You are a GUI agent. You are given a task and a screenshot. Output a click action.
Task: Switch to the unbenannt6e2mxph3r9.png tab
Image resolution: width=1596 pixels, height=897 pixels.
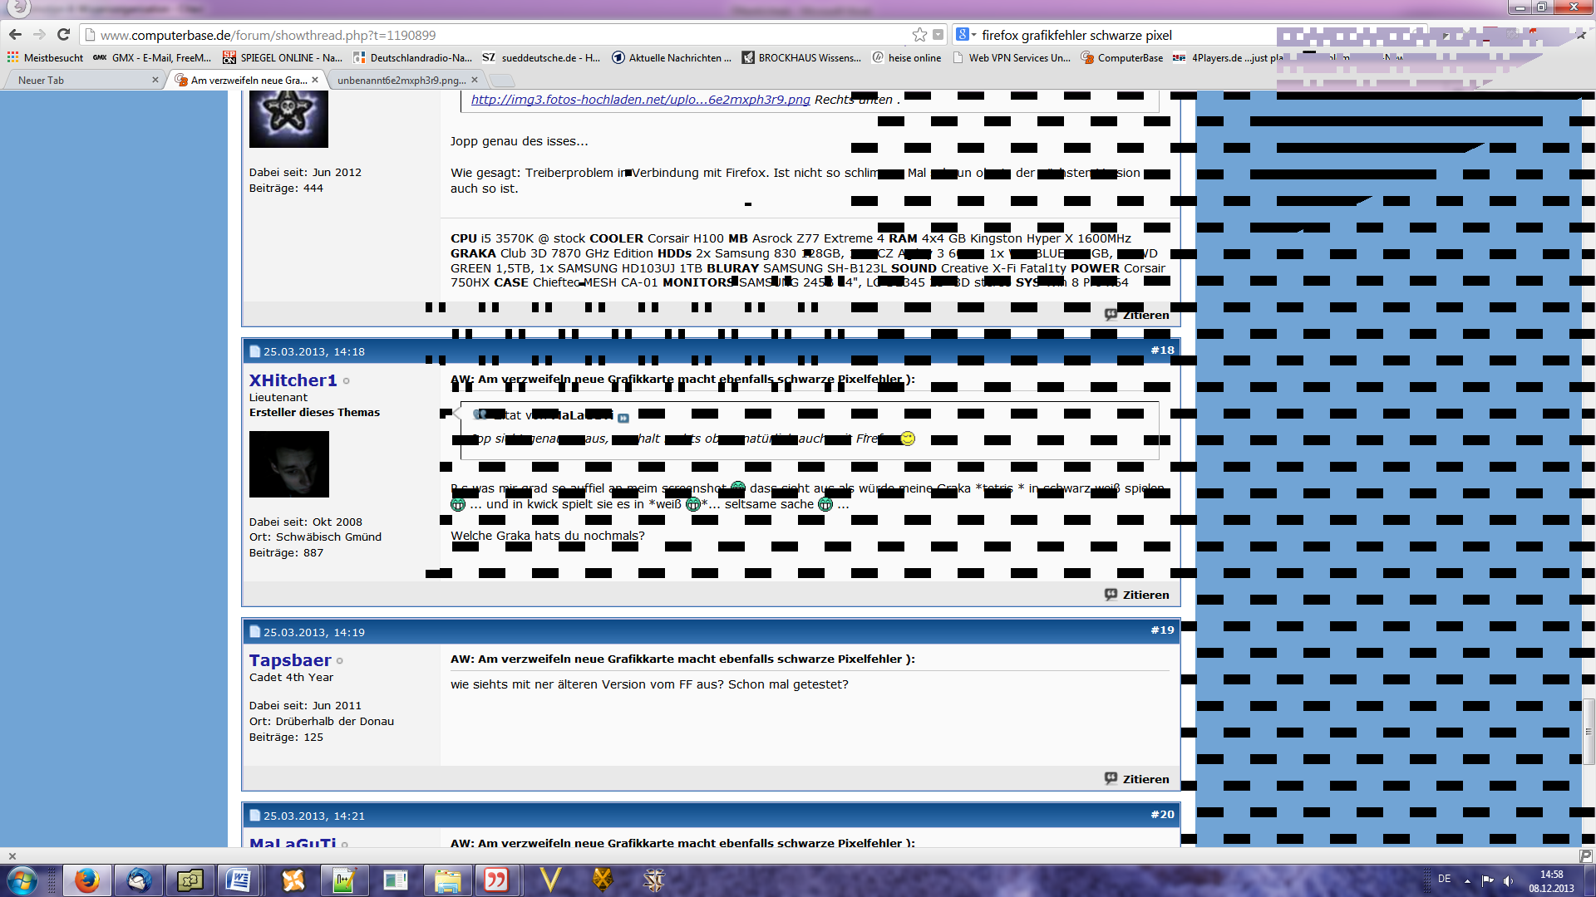[x=401, y=81]
